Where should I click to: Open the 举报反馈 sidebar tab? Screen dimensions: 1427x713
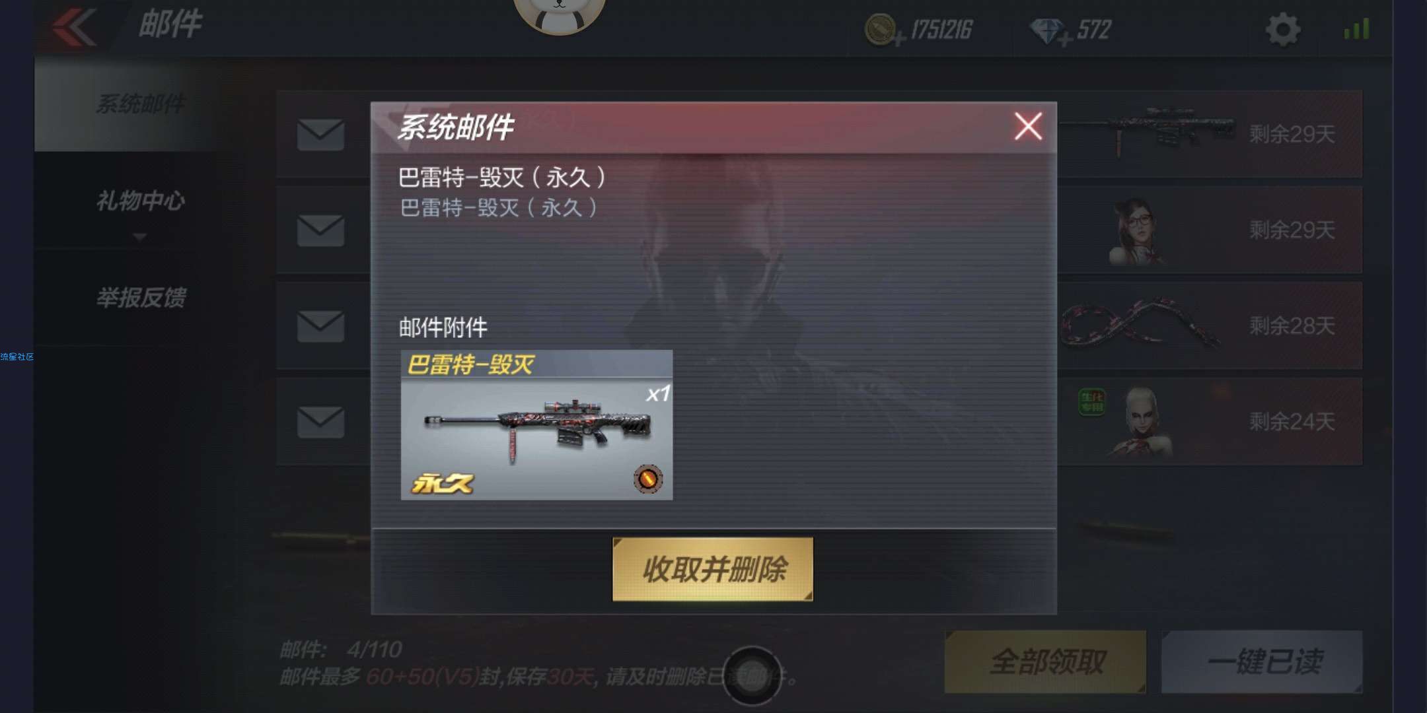pos(141,297)
